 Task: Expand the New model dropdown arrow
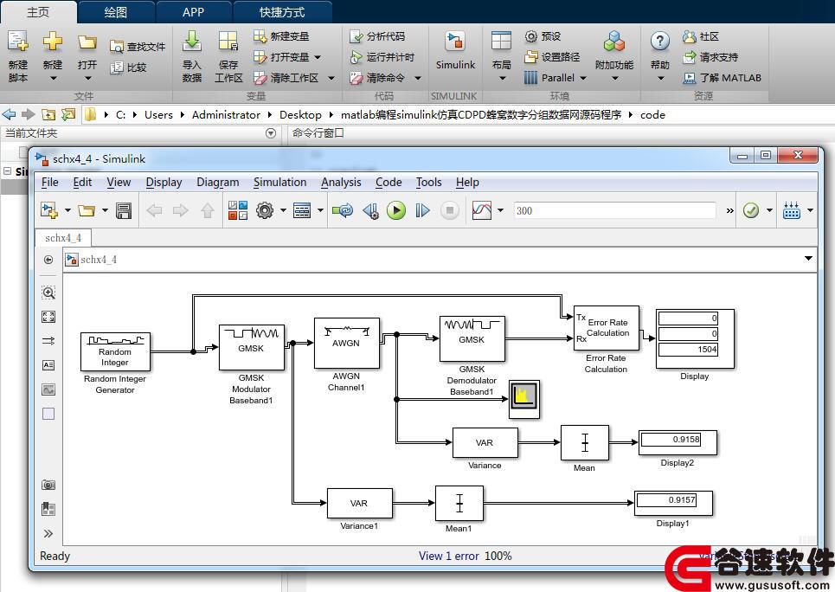[67, 210]
